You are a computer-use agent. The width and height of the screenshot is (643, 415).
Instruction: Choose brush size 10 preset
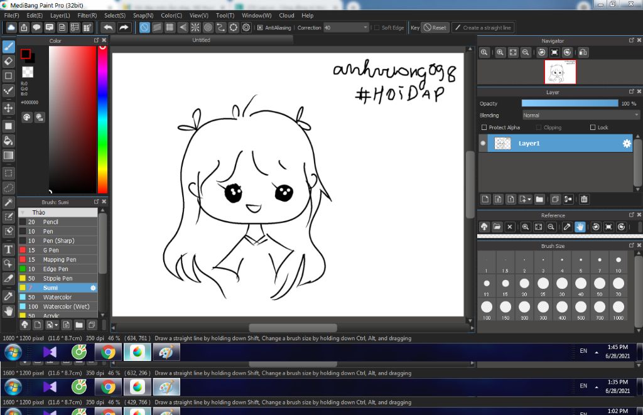click(x=619, y=263)
